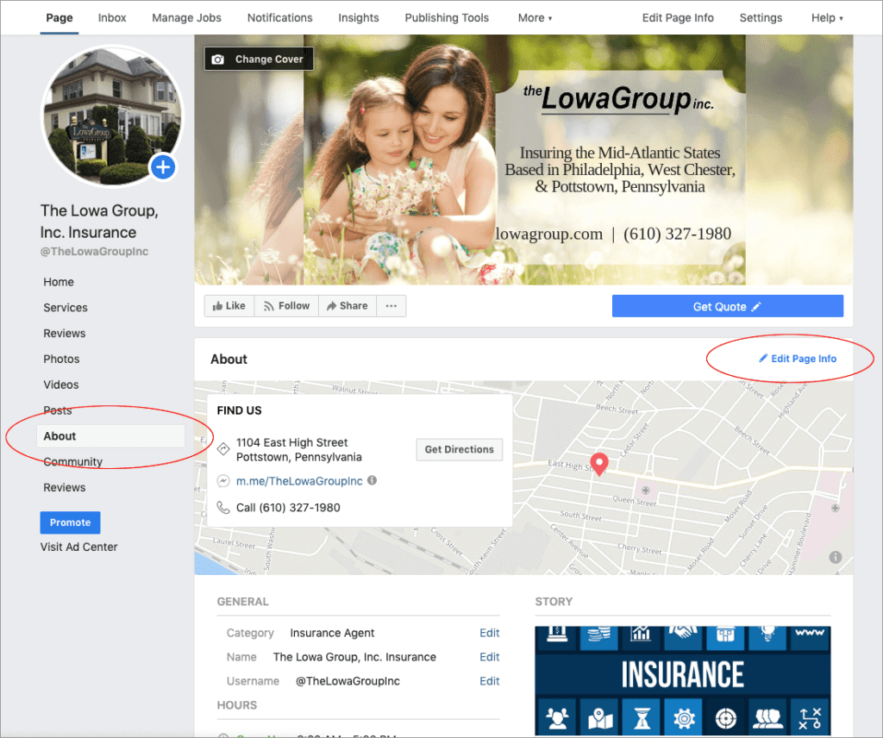Viewport: 883px width, 738px height.
Task: Click the profile picture of the house
Action: click(x=112, y=116)
